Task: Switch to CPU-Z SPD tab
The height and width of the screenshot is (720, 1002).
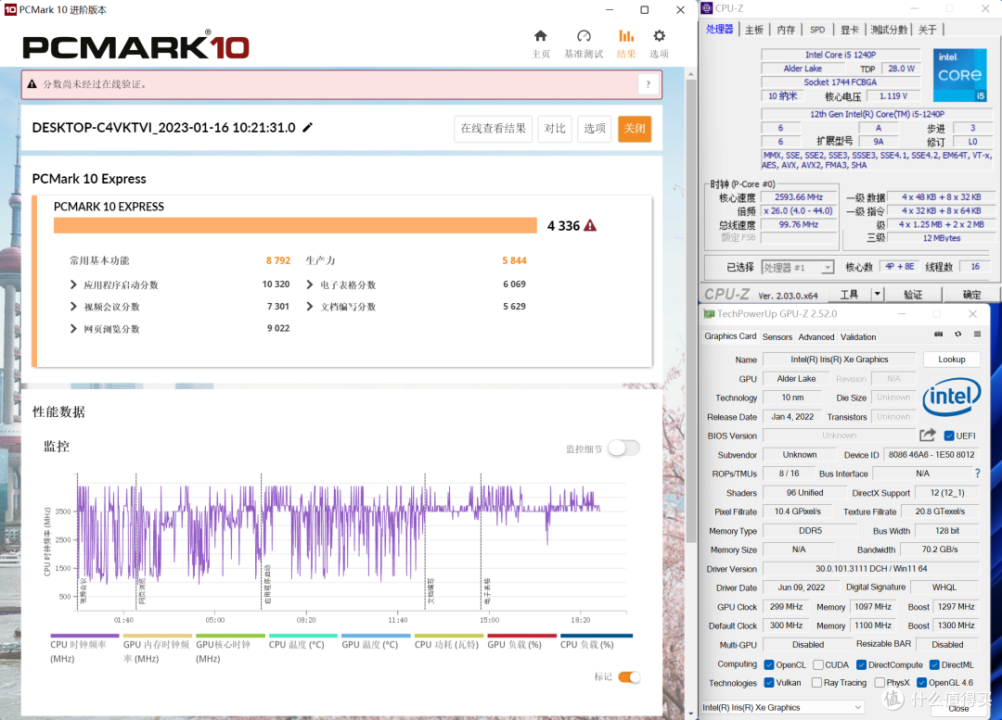Action: point(817,30)
